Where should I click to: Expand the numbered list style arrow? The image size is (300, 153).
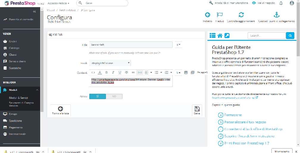171,73
